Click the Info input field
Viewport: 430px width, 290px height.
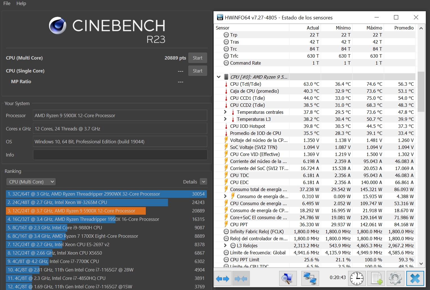120,155
